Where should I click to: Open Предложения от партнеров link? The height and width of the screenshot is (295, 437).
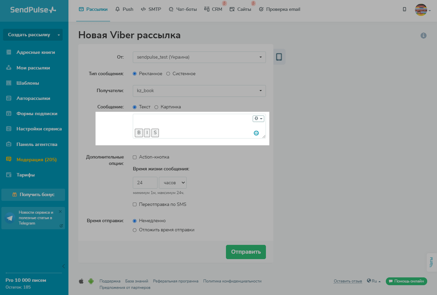[x=125, y=288]
